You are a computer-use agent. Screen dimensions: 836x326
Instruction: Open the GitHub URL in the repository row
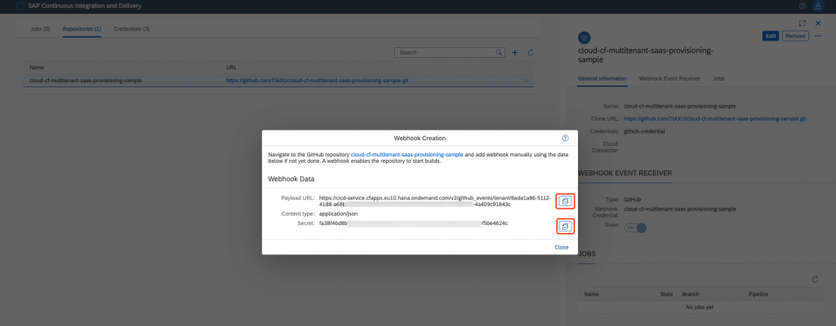(x=318, y=81)
